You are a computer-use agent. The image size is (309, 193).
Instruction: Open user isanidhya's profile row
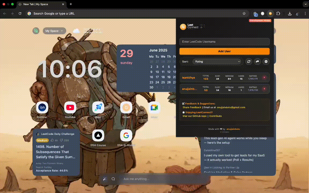click(x=225, y=77)
